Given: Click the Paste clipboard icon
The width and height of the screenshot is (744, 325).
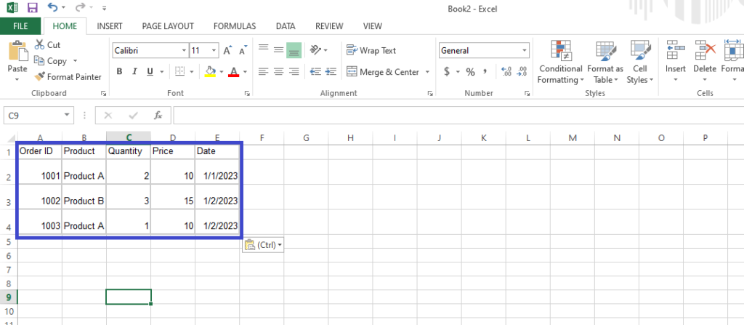Looking at the screenshot, I should coord(17,51).
